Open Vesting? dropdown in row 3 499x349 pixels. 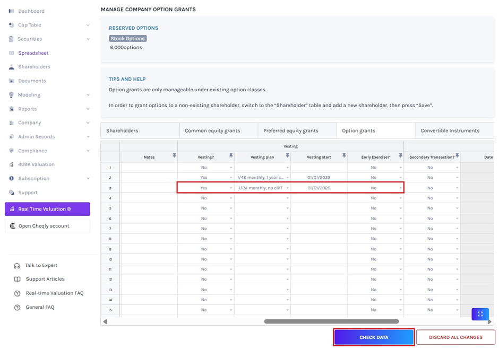(231, 188)
